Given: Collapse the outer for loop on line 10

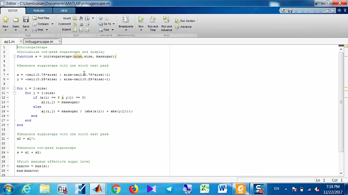Looking at the screenshot, I should tap(14, 88).
